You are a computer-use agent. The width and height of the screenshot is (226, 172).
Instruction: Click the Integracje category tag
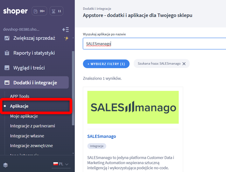[97, 146]
